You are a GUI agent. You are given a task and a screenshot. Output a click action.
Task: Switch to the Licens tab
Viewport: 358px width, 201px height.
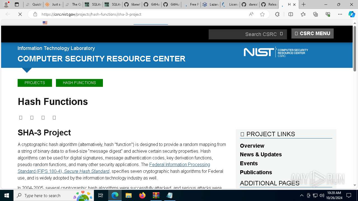pyautogui.click(x=230, y=4)
